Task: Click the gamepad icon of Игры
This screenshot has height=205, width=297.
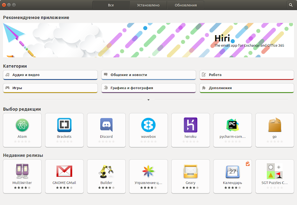Action: [7, 87]
